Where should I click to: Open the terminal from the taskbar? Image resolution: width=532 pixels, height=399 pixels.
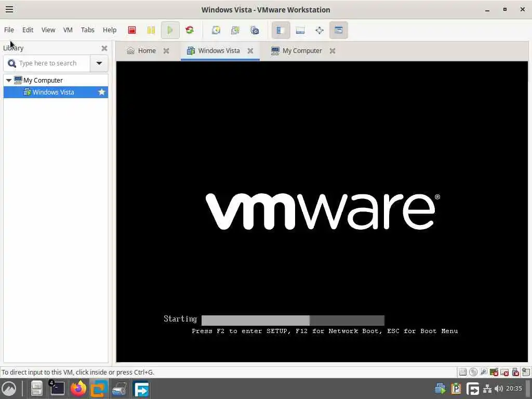pos(57,389)
